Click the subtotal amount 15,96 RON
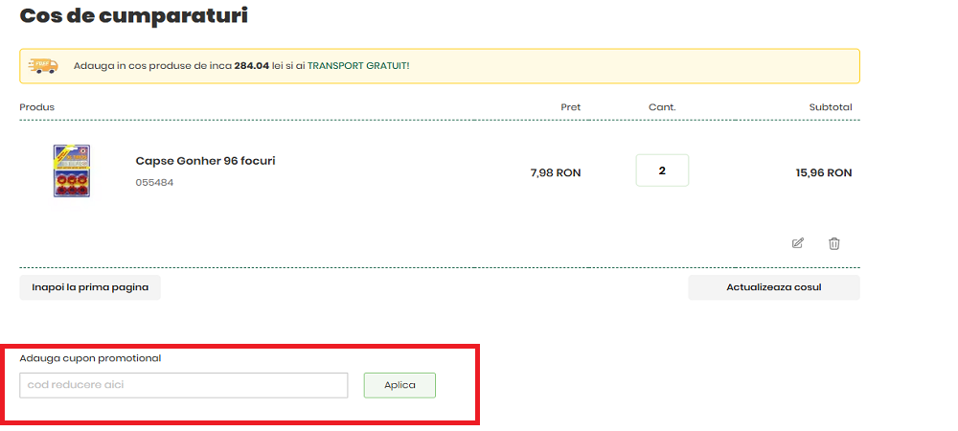The image size is (958, 431). 823,173
